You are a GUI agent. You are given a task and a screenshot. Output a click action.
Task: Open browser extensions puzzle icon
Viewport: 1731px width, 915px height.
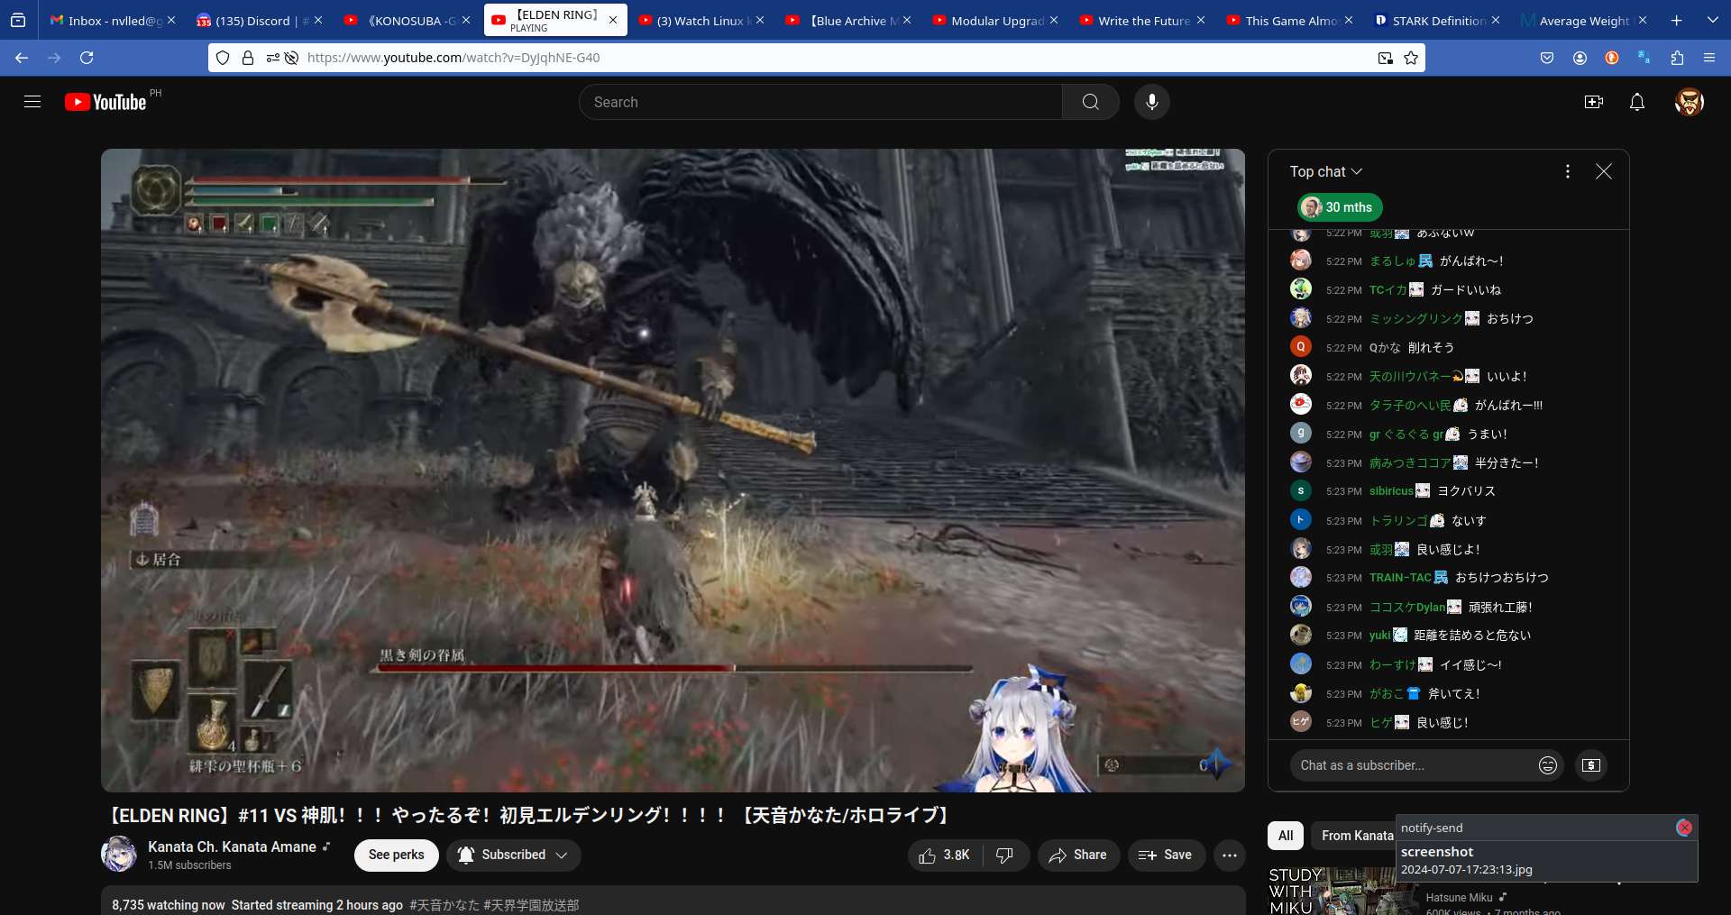click(1677, 58)
